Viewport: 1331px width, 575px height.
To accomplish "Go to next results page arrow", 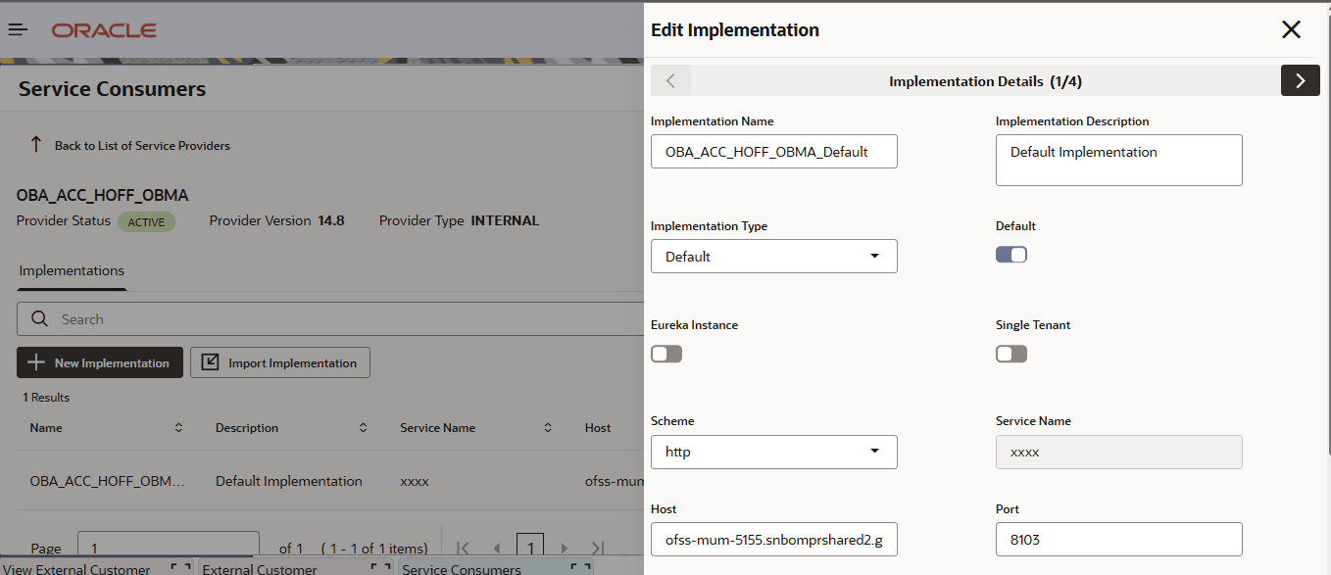I will coord(564,549).
